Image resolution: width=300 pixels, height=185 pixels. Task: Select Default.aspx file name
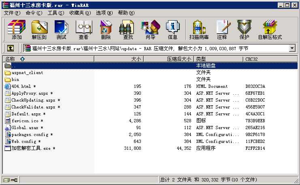point(26,114)
